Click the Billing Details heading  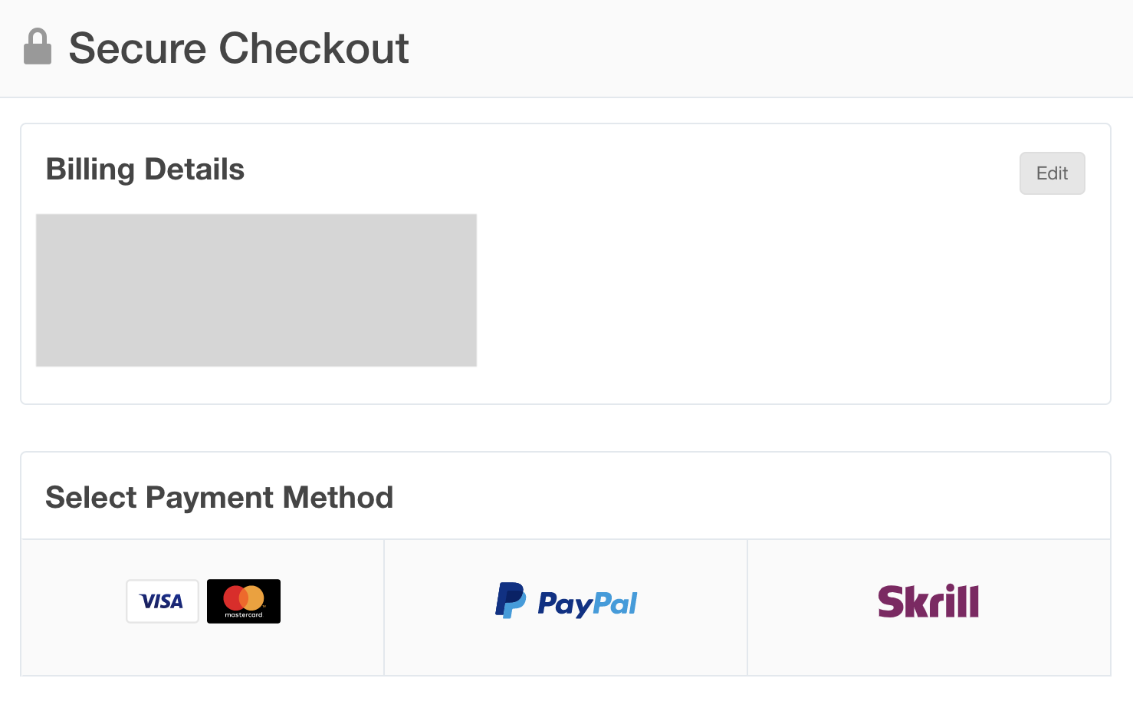[145, 170]
